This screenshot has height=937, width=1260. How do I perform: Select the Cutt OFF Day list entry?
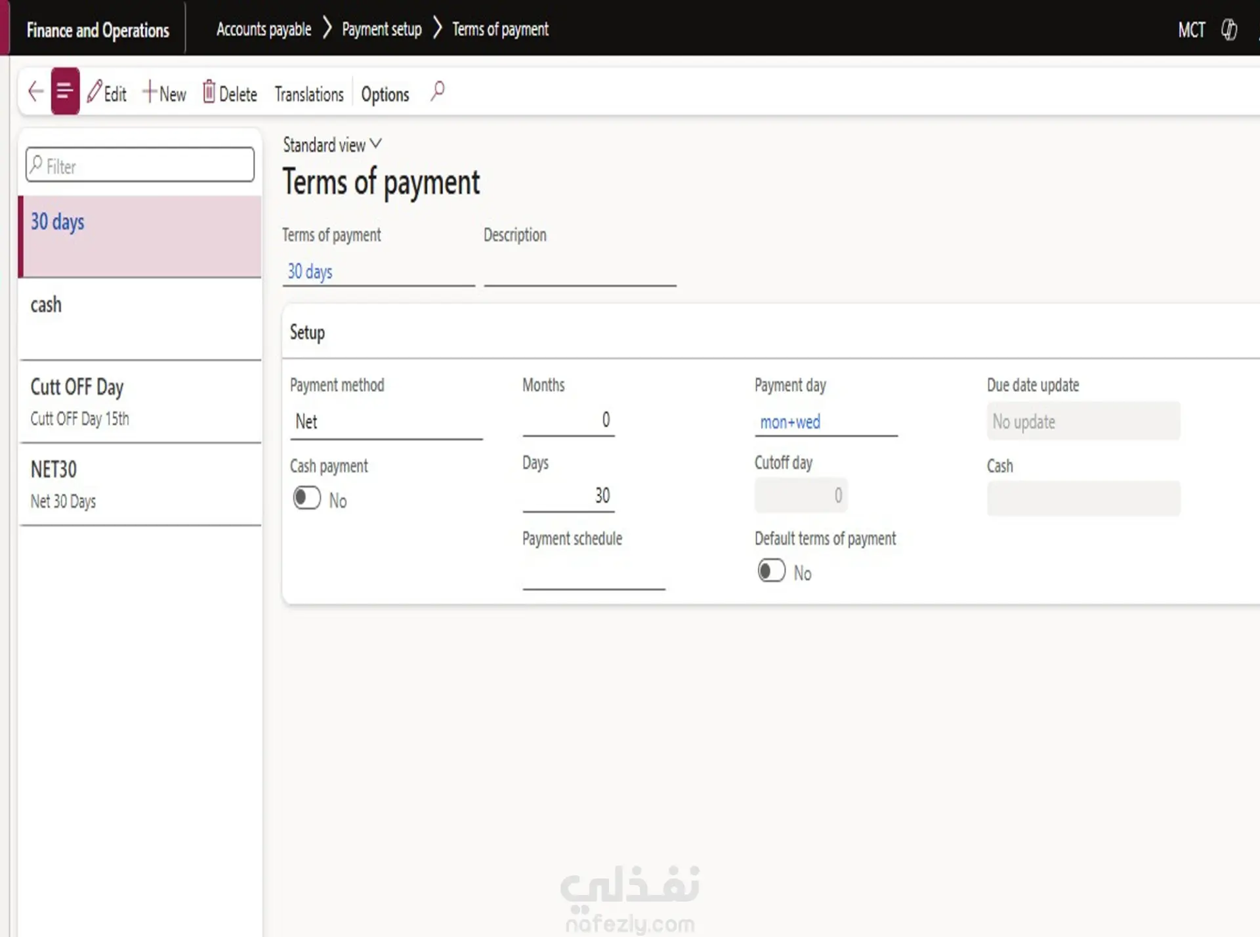[x=140, y=402]
